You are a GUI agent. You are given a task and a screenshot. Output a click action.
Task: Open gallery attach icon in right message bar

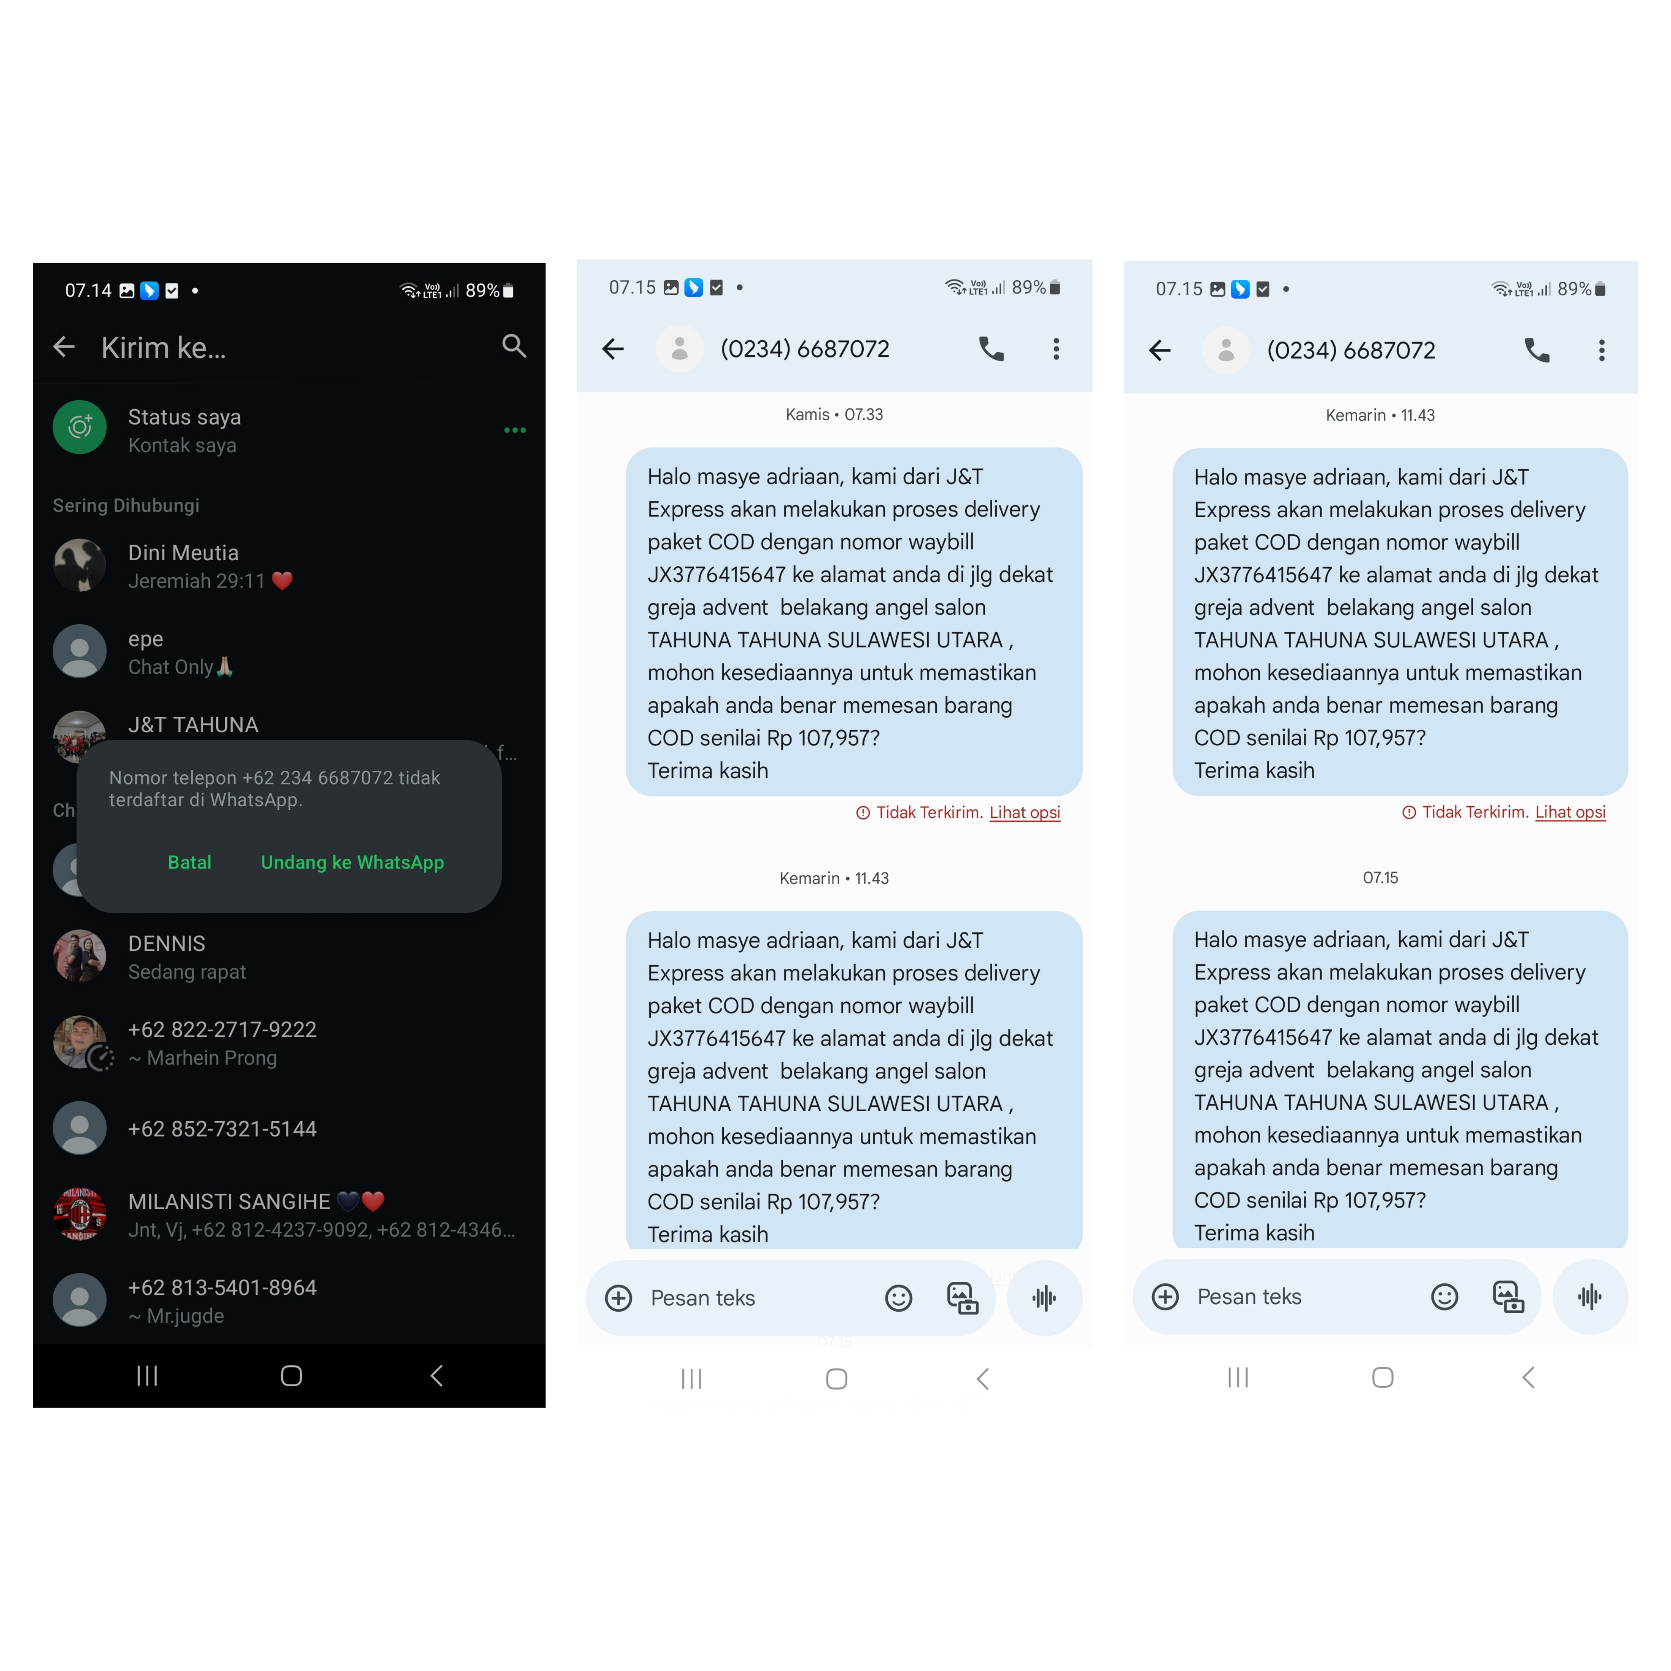coord(1508,1296)
